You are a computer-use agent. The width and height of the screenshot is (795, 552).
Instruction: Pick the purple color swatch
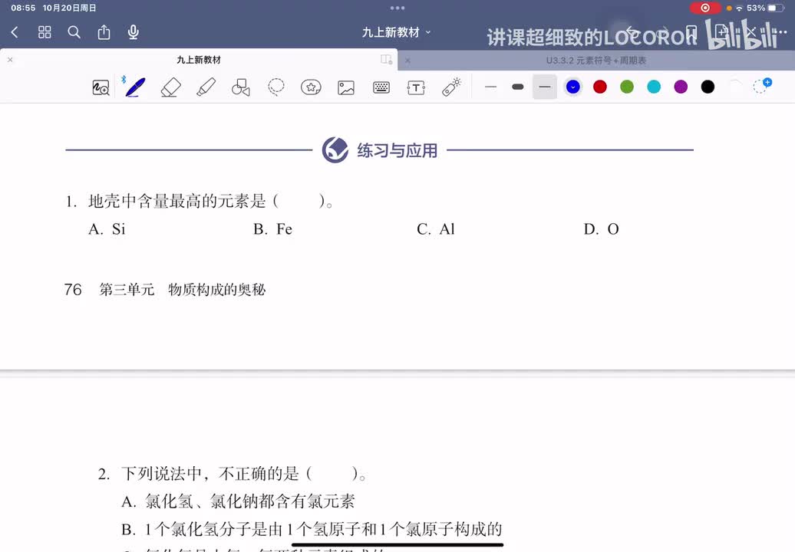pos(681,87)
